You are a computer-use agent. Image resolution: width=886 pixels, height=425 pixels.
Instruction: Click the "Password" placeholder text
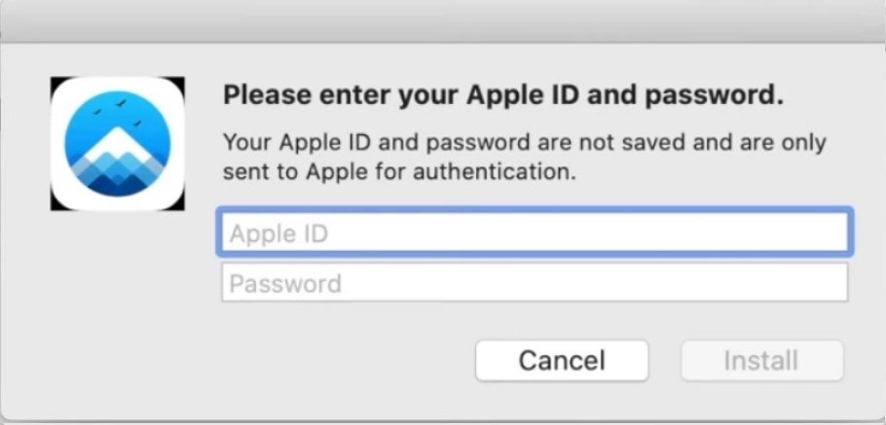285,283
